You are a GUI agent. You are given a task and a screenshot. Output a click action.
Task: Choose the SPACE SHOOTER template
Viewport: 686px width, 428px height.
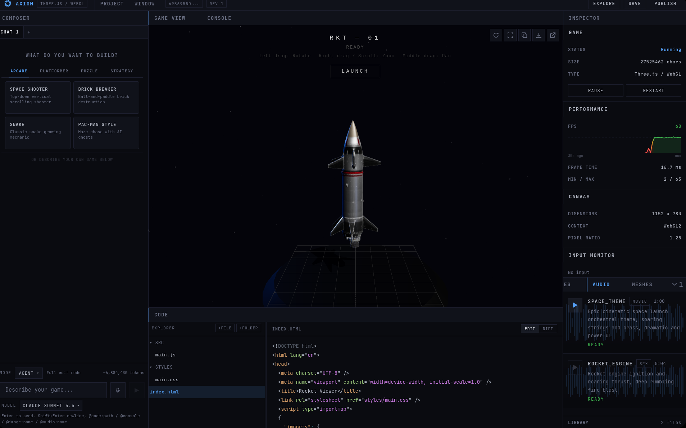[x=38, y=98]
